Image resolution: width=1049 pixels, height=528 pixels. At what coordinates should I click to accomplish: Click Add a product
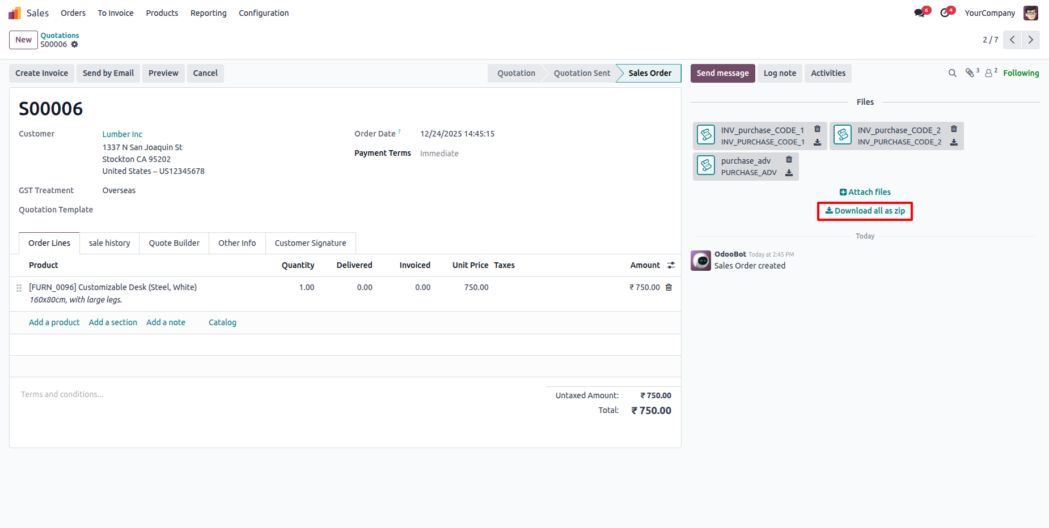pyautogui.click(x=54, y=322)
